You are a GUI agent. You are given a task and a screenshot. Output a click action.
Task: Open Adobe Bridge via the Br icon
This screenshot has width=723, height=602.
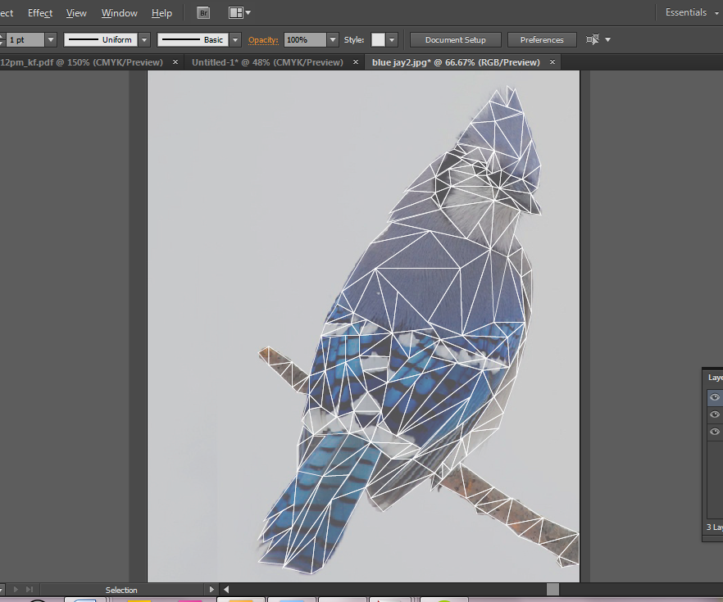(204, 13)
